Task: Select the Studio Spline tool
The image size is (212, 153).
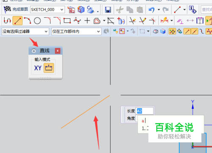Action: pyautogui.click(x=77, y=21)
